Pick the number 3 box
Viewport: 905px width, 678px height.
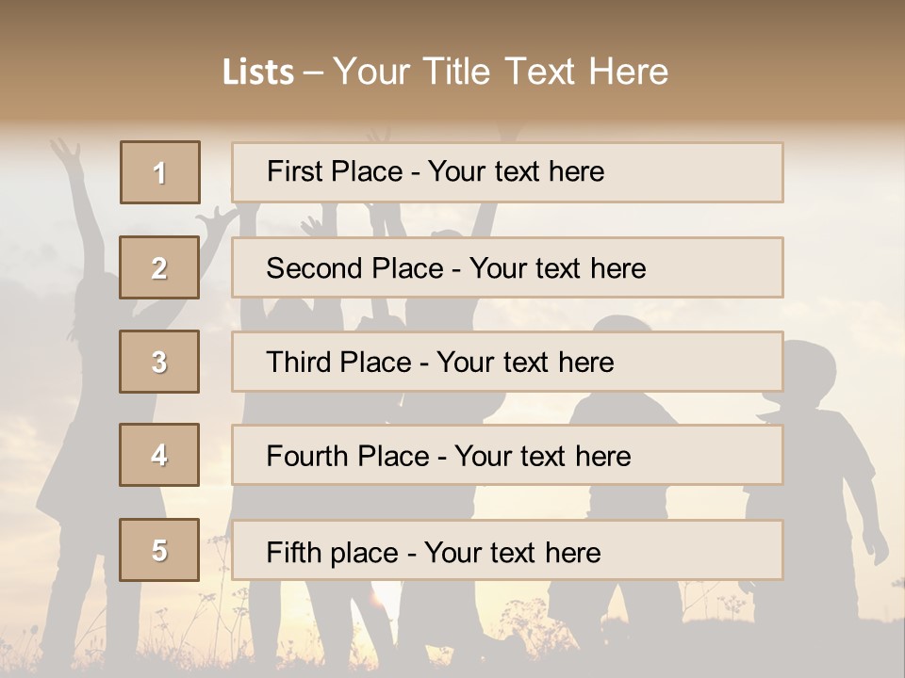tap(159, 362)
